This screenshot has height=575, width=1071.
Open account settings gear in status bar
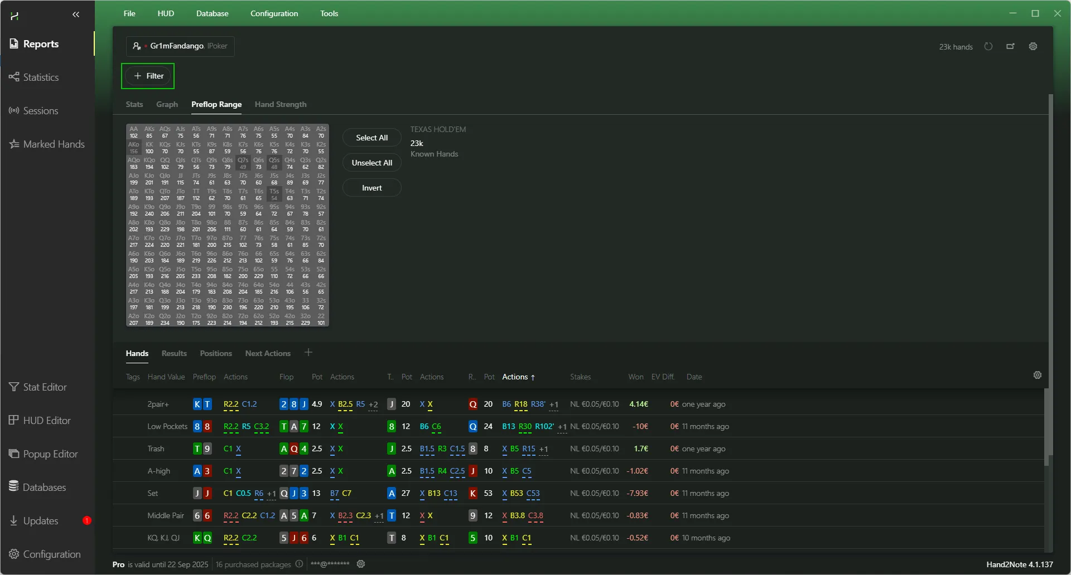pos(361,564)
